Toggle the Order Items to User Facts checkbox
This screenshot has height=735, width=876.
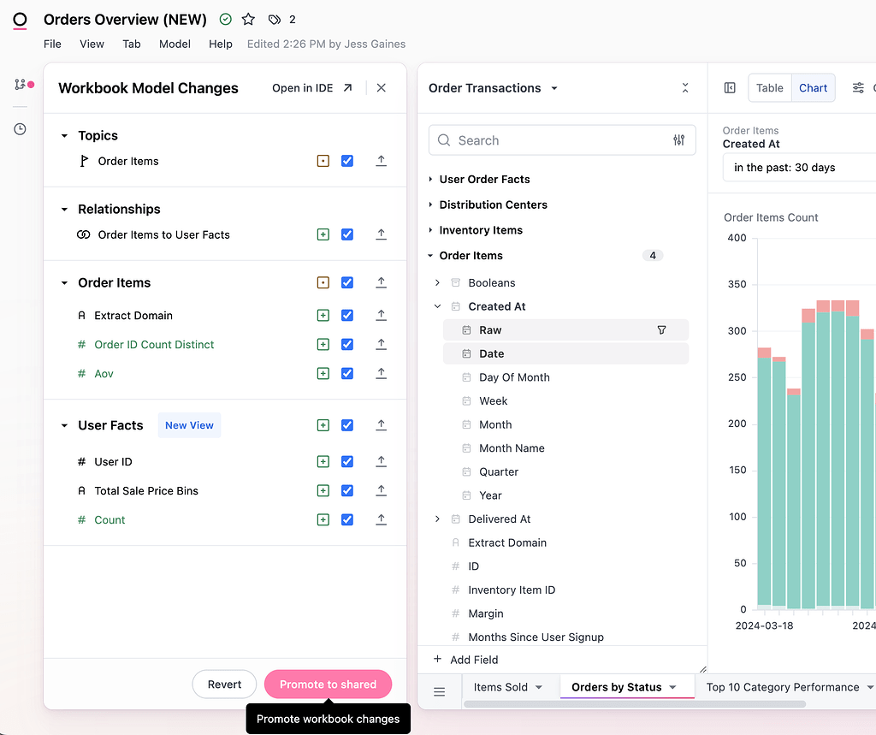(x=347, y=235)
